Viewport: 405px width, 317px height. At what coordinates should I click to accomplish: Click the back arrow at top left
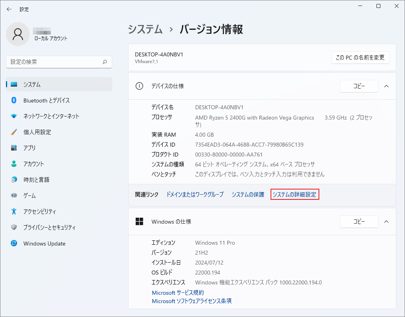pyautogui.click(x=9, y=9)
